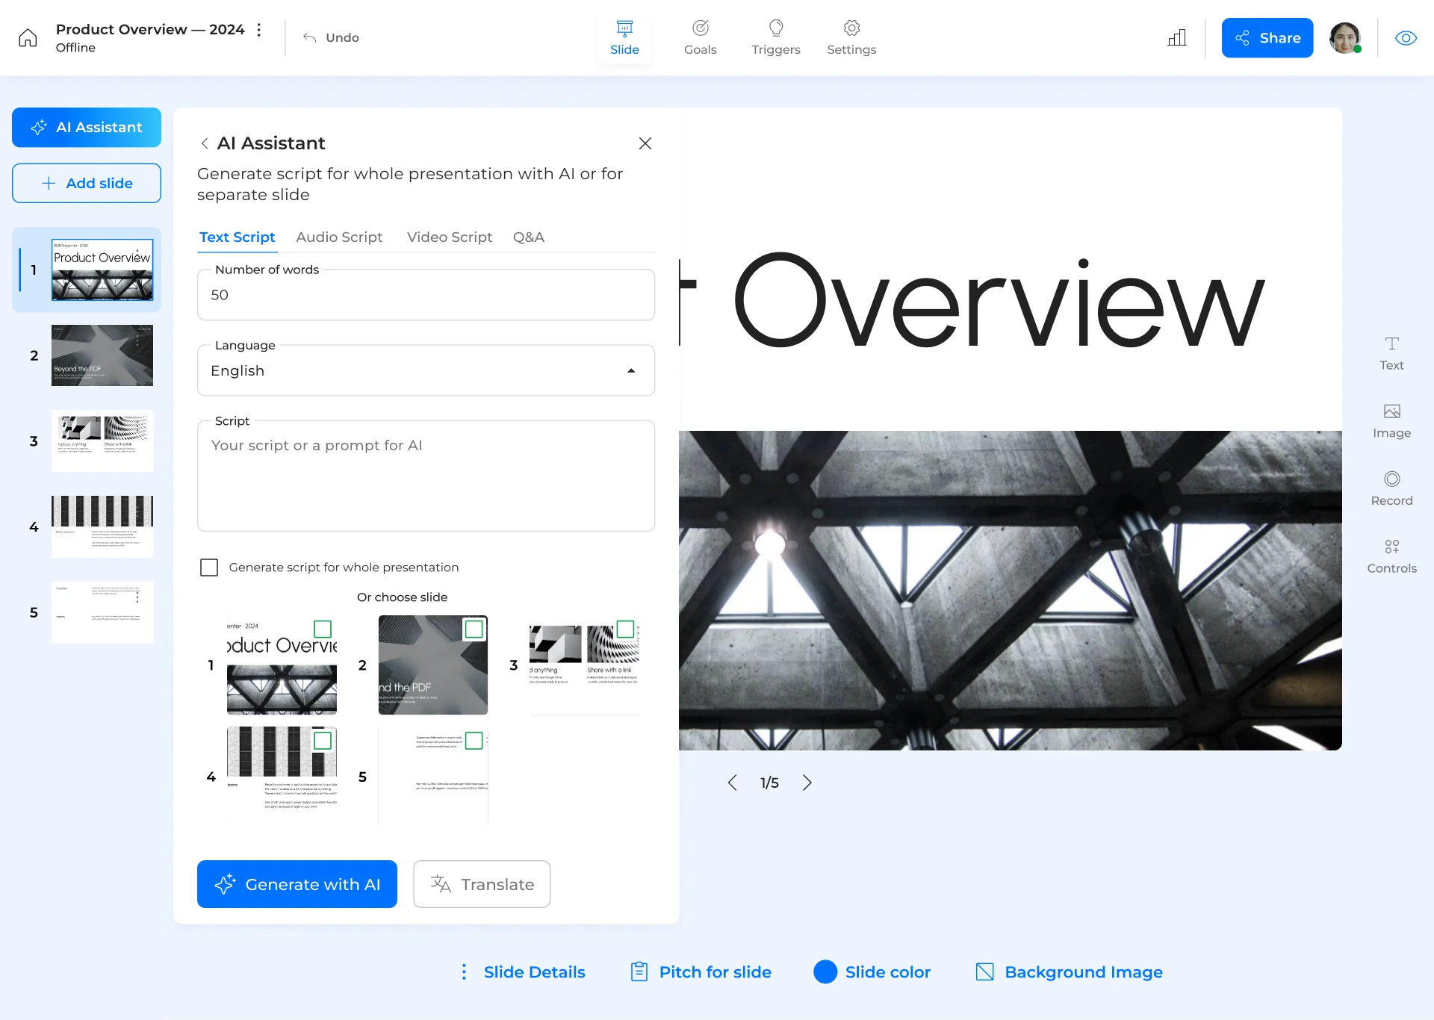Click the Add slide button
This screenshot has width=1434, height=1020.
coord(87,183)
